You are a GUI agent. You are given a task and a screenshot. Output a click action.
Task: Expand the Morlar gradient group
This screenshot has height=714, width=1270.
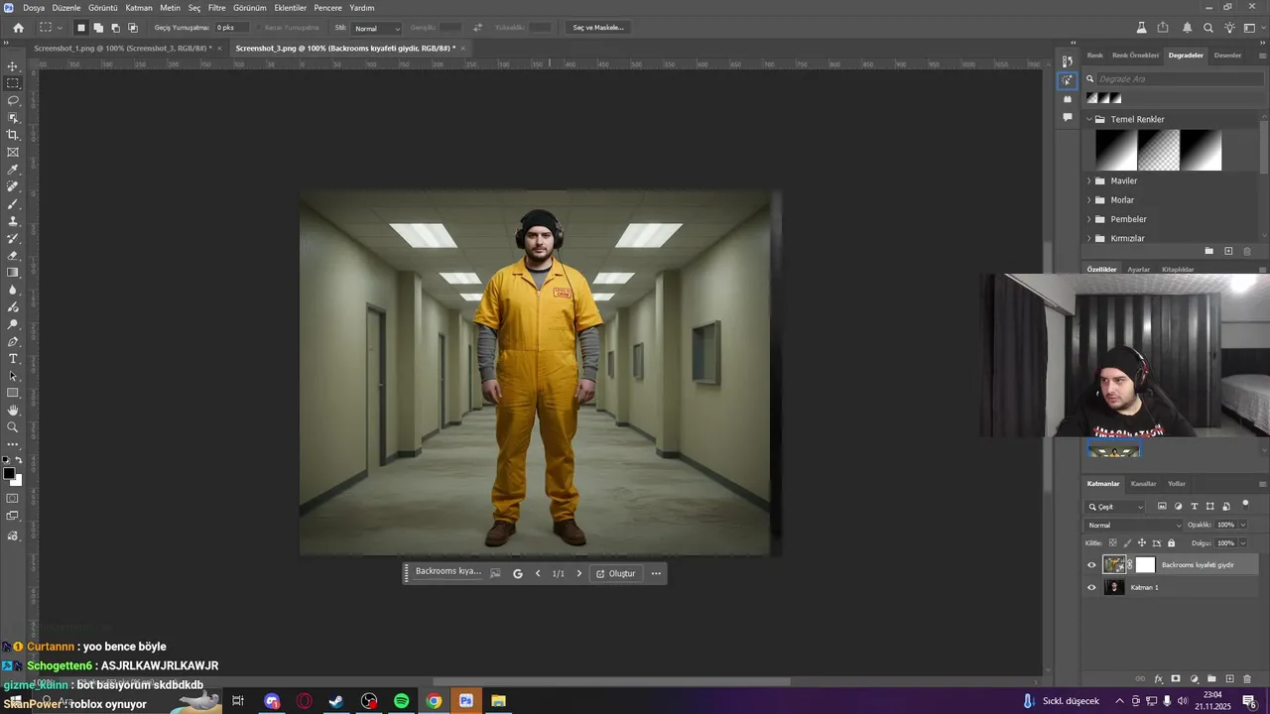[1088, 200]
